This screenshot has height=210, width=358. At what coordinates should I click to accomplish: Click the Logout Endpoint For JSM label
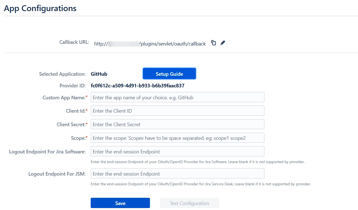(x=57, y=174)
